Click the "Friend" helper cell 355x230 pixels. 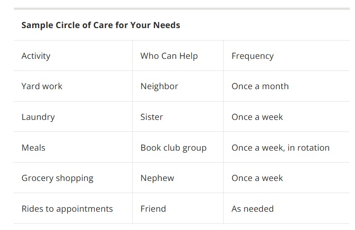[153, 209]
